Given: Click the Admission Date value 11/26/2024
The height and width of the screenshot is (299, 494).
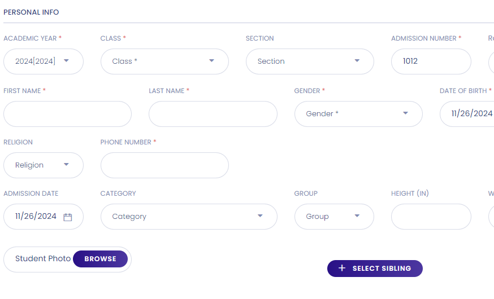Looking at the screenshot, I should [36, 217].
